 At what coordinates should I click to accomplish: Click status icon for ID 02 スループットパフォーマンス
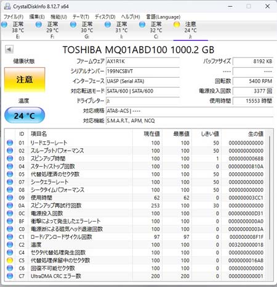coord(10,151)
